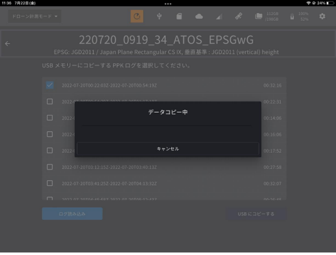Click the USBにコピーする button
The image size is (336, 255).
(256, 214)
